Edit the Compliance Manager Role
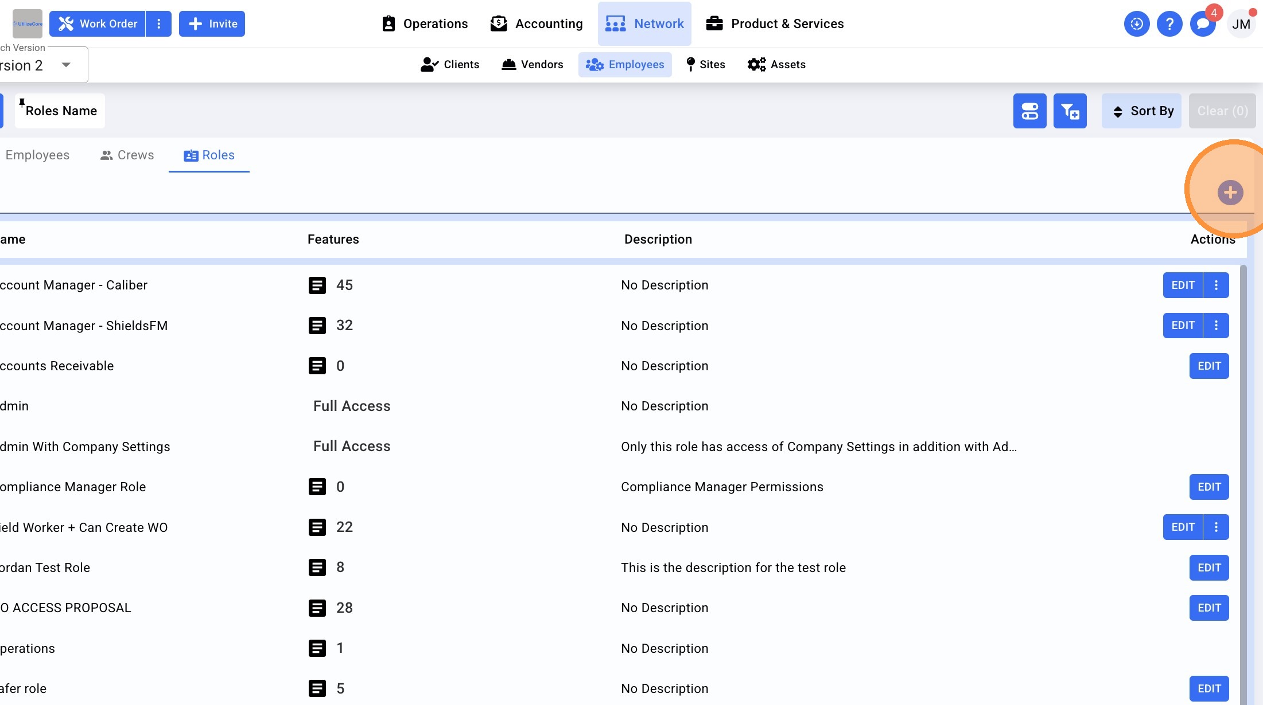Image resolution: width=1263 pixels, height=705 pixels. point(1208,487)
